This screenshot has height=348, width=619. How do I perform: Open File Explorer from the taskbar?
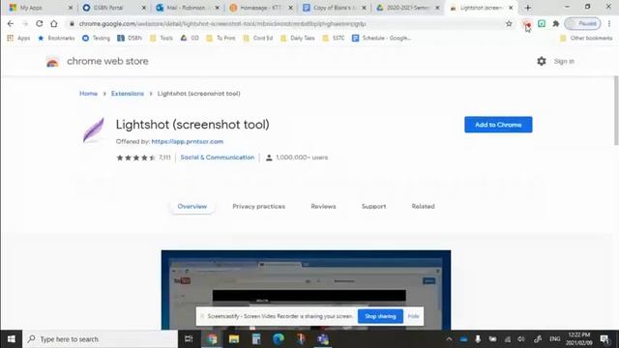(234, 339)
